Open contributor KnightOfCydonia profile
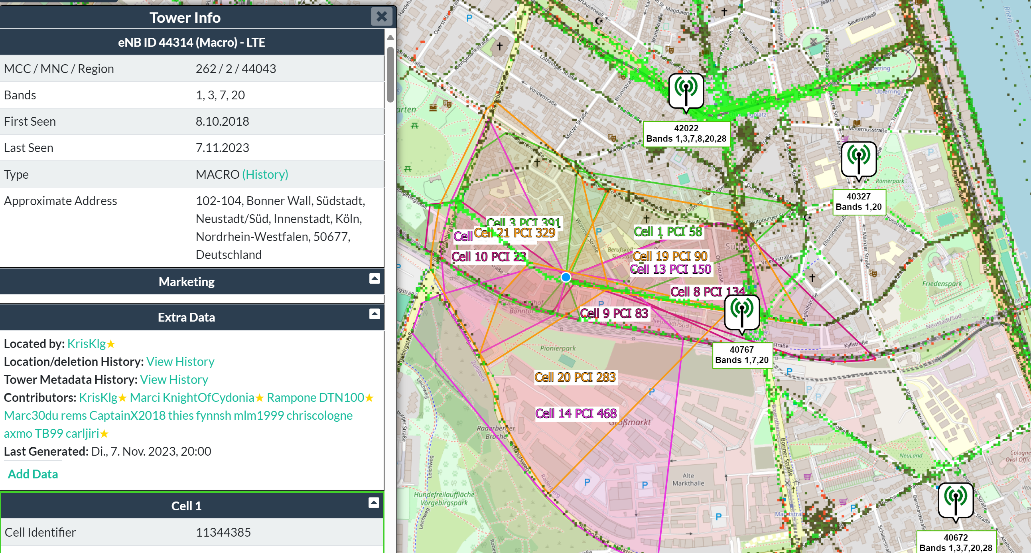This screenshot has width=1031, height=553. [x=208, y=398]
